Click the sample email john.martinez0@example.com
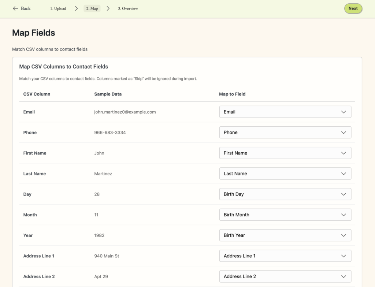This screenshot has width=375, height=287. pyautogui.click(x=125, y=112)
